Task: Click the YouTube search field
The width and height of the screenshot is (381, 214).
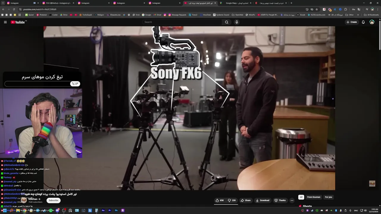Action: tap(182, 22)
